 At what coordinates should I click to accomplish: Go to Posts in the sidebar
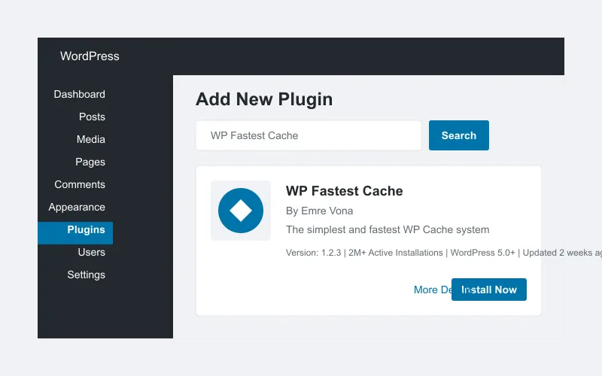click(x=92, y=117)
